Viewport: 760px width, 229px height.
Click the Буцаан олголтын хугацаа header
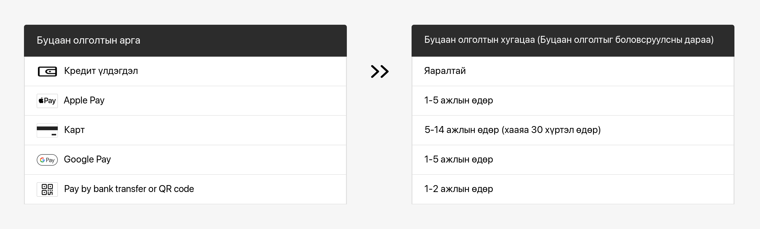coord(479,40)
